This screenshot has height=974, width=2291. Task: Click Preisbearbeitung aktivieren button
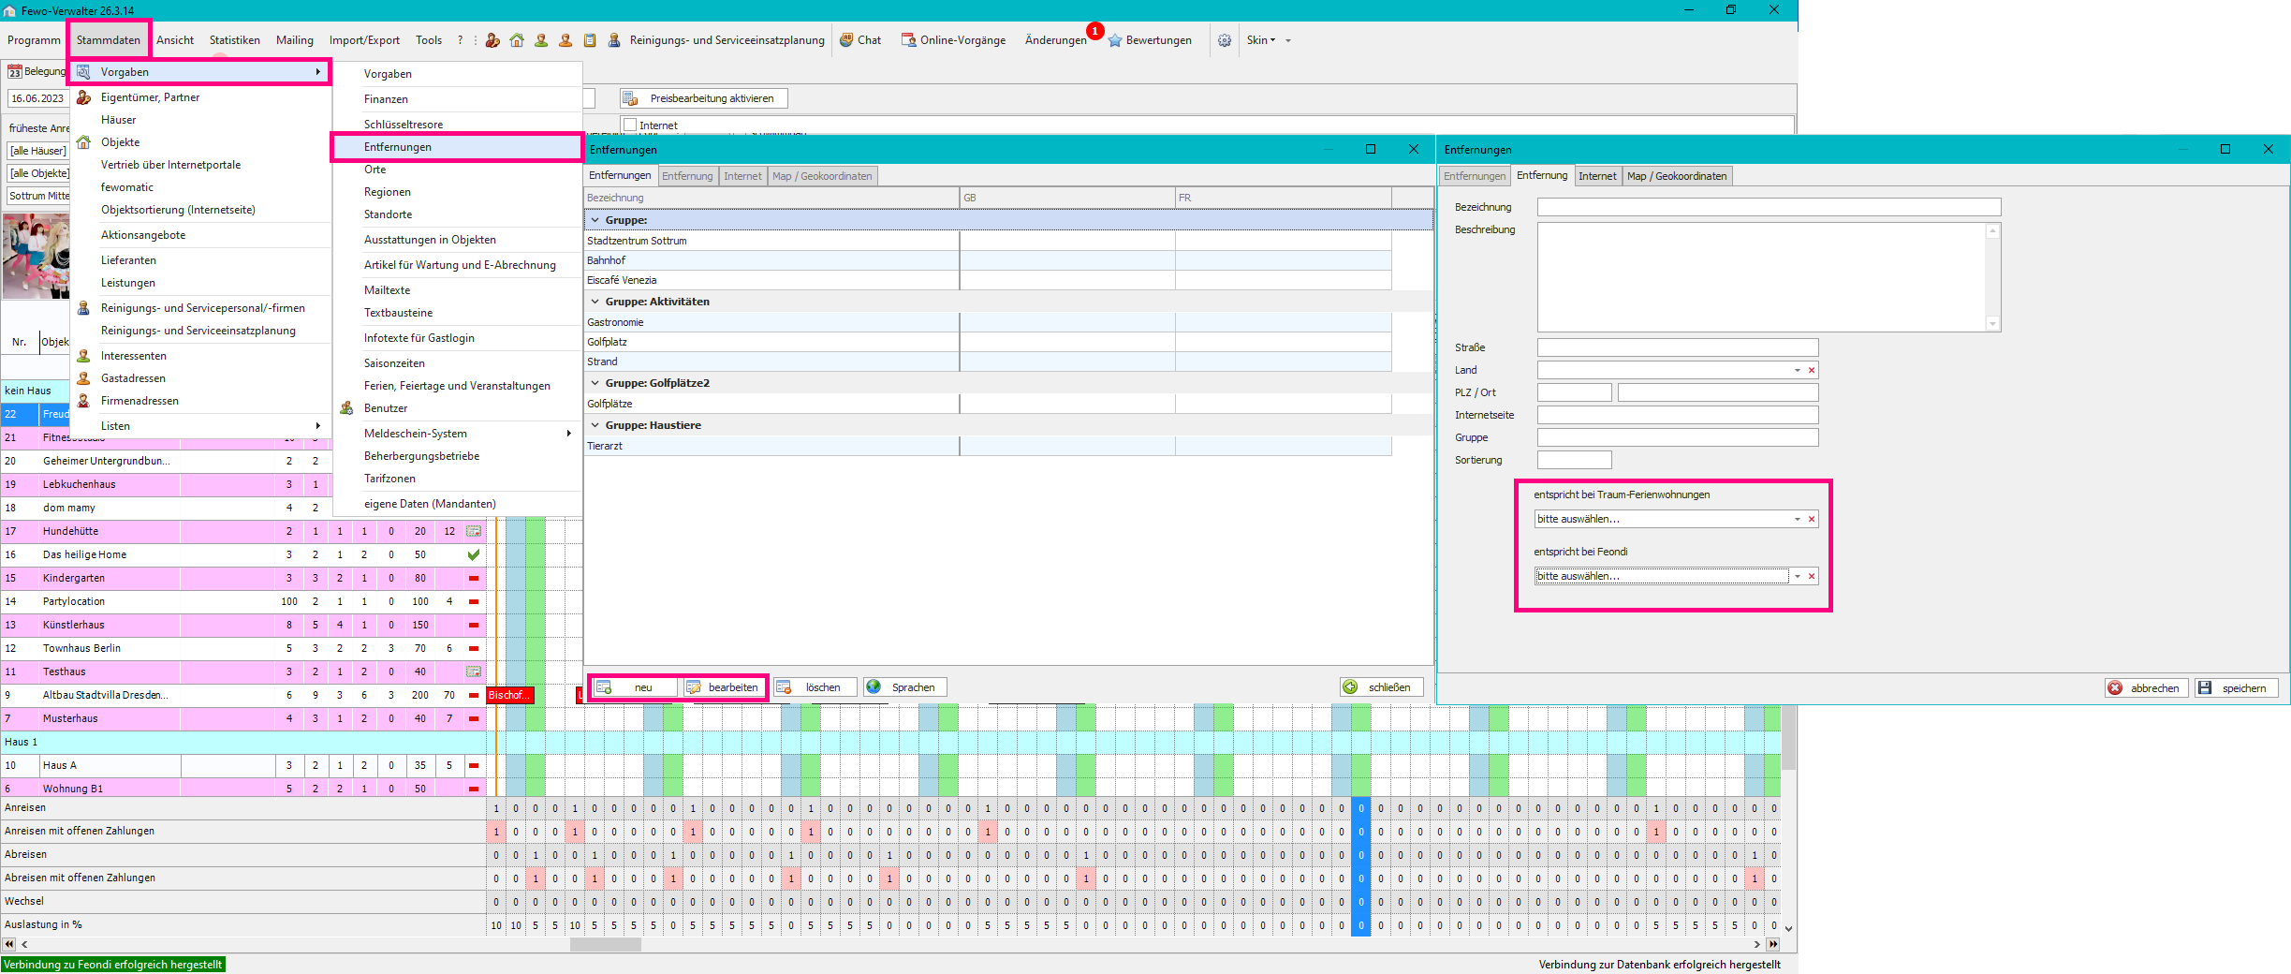click(x=704, y=98)
